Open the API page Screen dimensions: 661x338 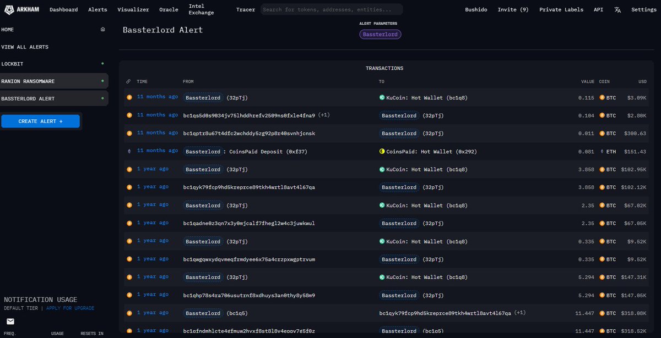tap(598, 9)
